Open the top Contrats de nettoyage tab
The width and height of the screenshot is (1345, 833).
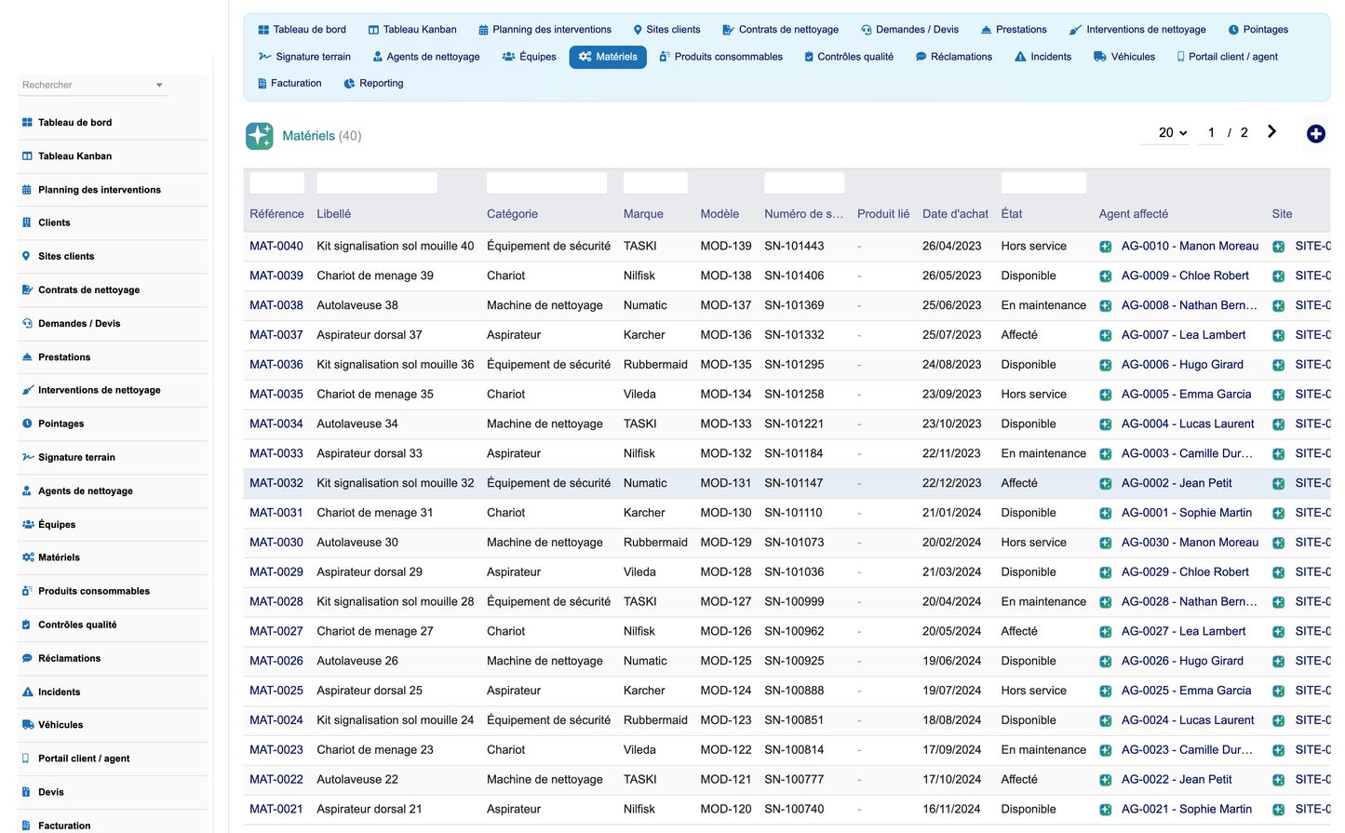tap(780, 30)
